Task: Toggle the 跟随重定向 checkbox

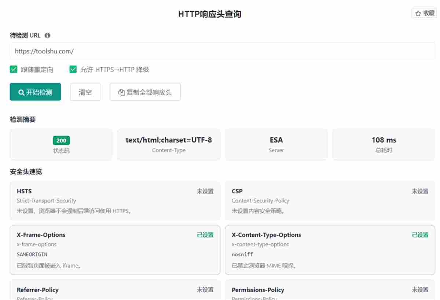Action: [14, 69]
